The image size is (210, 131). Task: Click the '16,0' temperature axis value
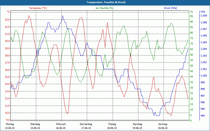click(x=7, y=70)
